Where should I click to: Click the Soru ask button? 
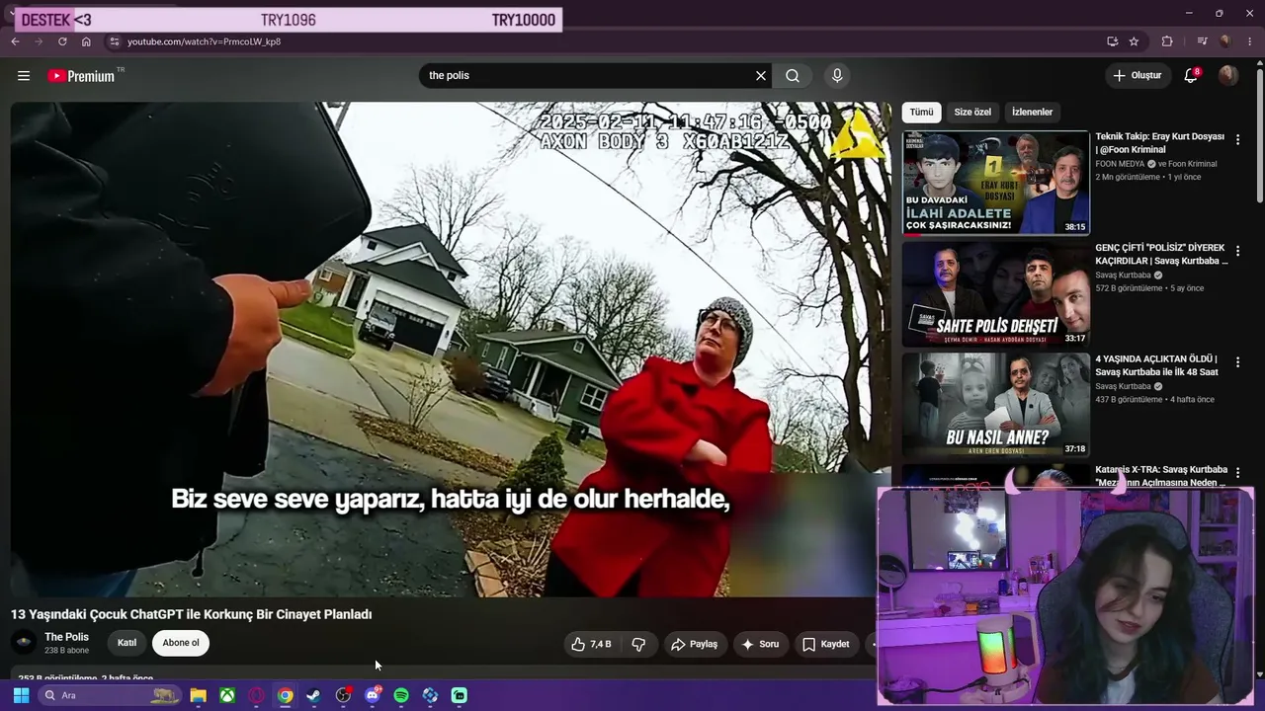(761, 645)
